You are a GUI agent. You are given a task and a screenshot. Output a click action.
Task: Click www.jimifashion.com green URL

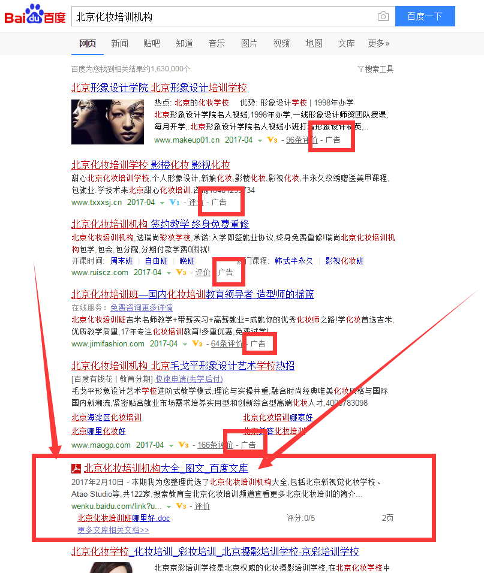(x=108, y=344)
